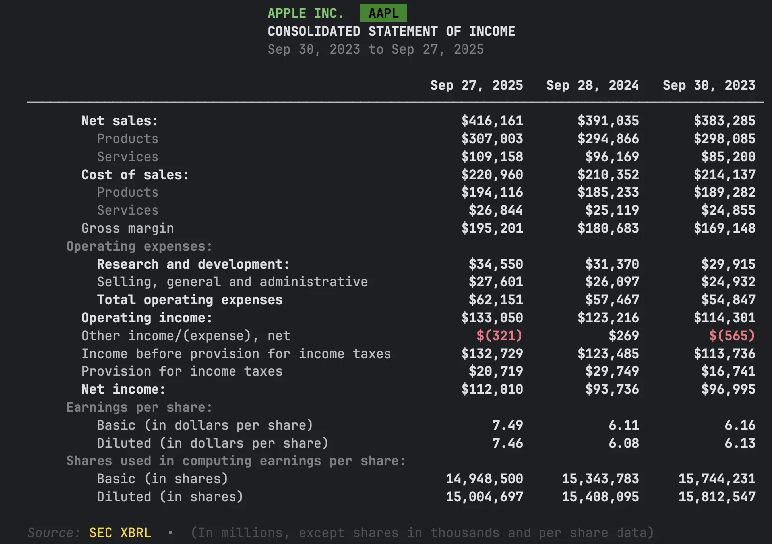The width and height of the screenshot is (772, 544).
Task: Select Other income/(expense), net label
Action: (x=186, y=336)
